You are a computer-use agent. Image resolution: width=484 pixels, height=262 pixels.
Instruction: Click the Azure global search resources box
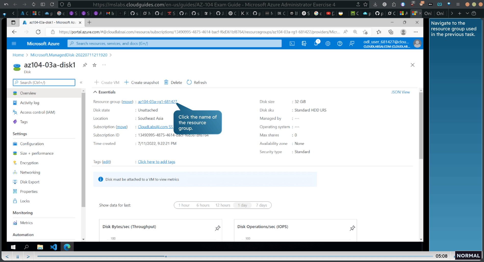click(174, 44)
